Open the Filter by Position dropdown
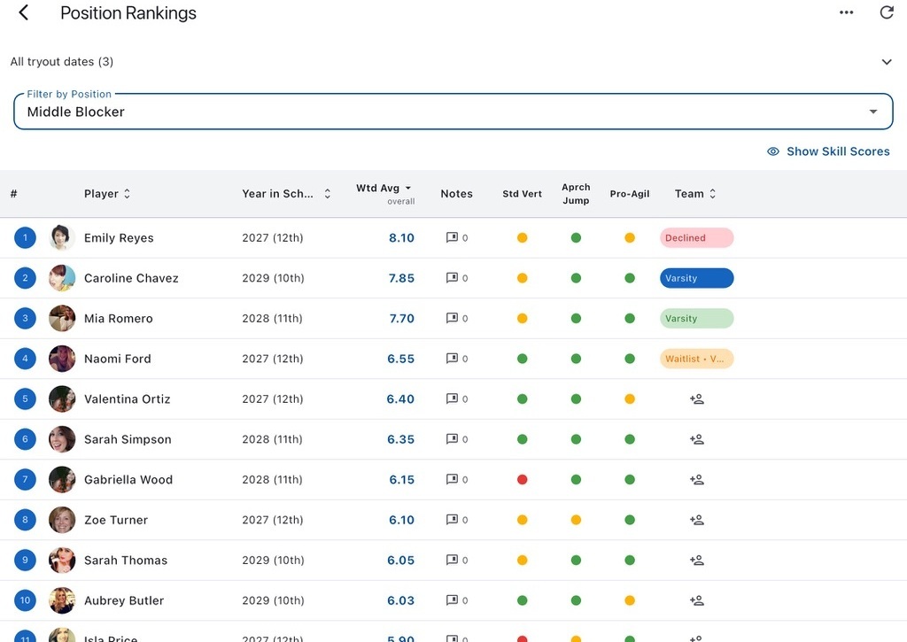This screenshot has width=907, height=642. [x=453, y=112]
